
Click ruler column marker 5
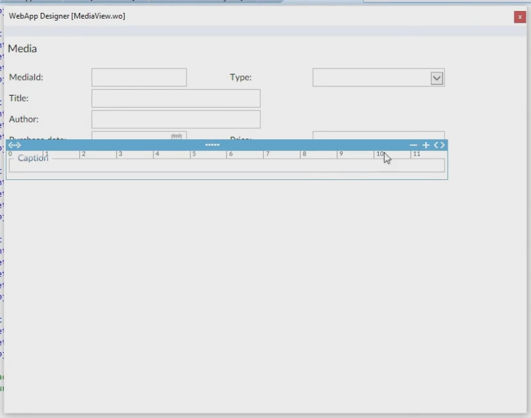coord(193,154)
